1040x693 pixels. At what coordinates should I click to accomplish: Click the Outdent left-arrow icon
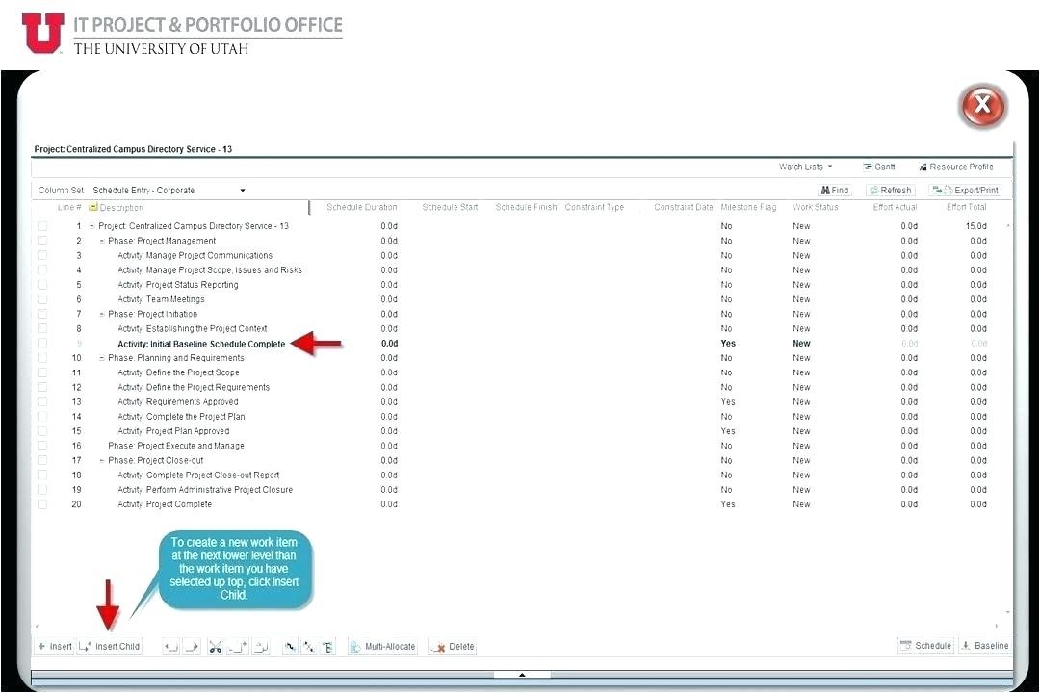point(170,647)
